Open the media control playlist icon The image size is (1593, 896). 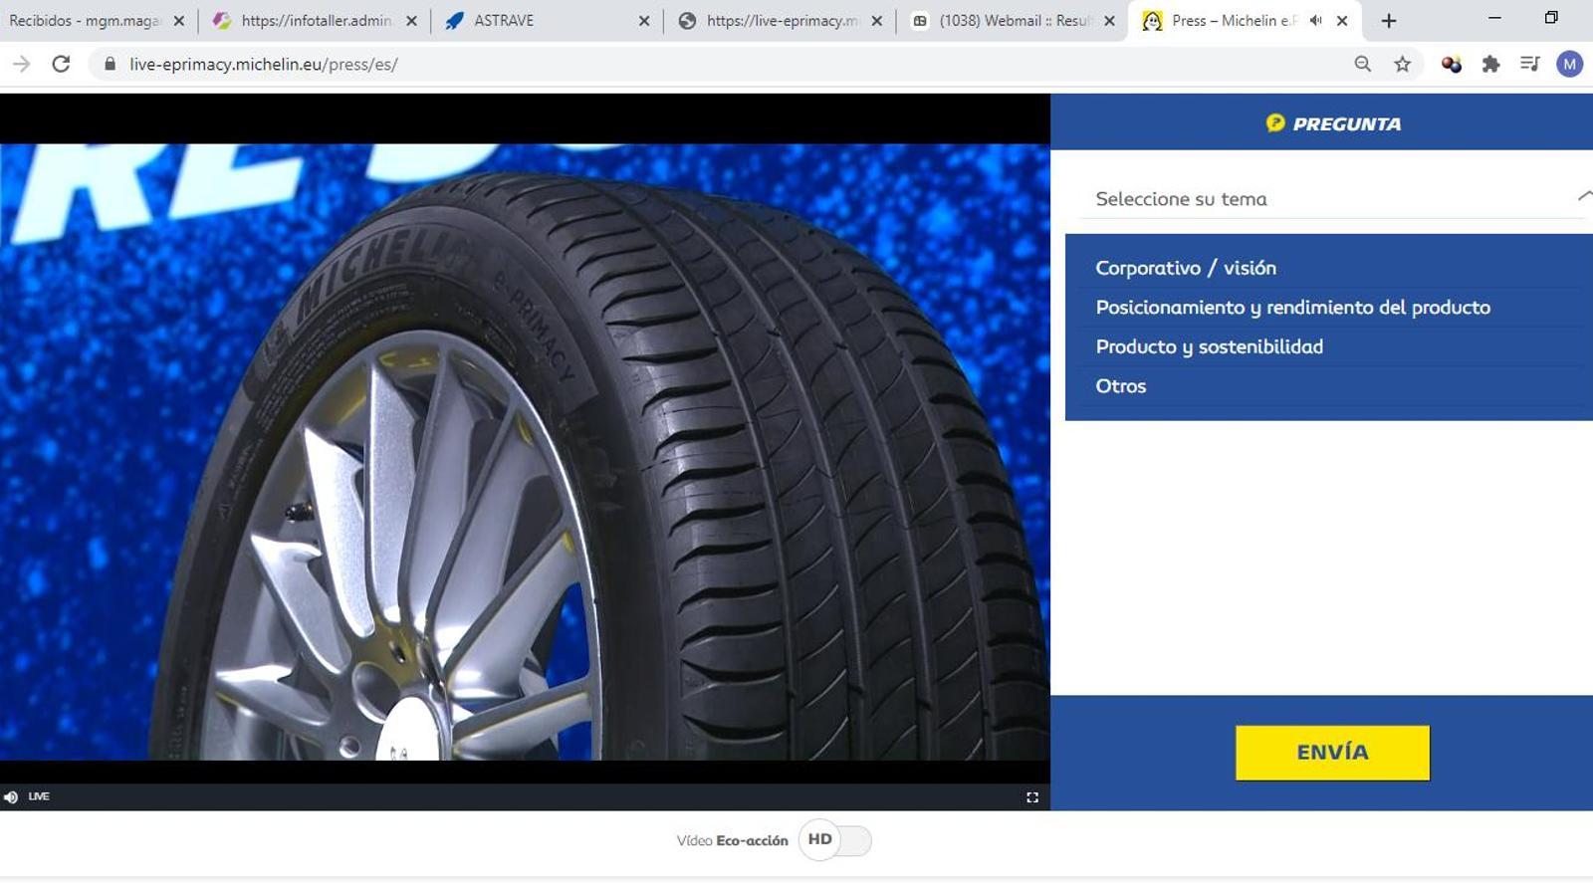pyautogui.click(x=1530, y=64)
